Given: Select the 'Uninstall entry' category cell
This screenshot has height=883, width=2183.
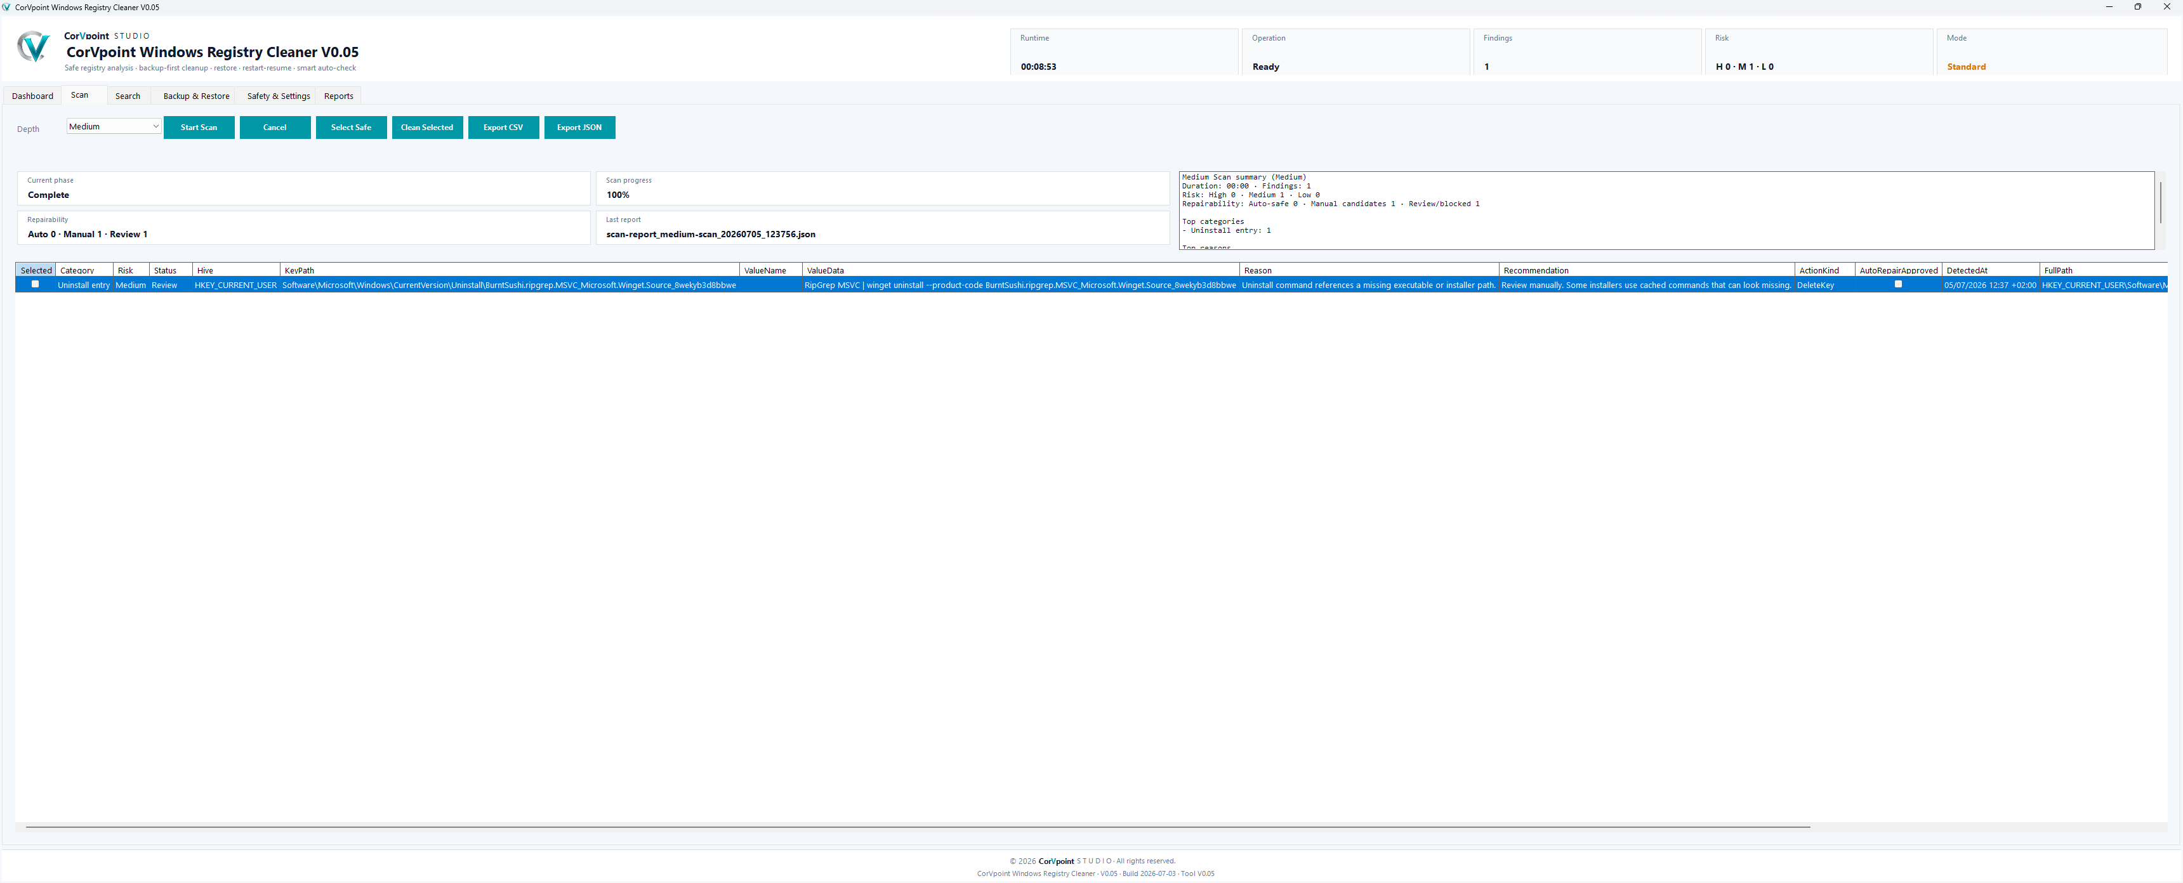Looking at the screenshot, I should tap(84, 285).
